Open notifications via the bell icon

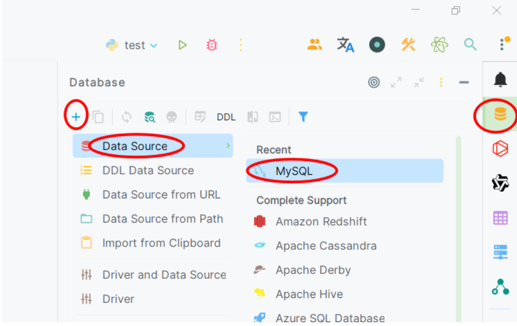click(x=500, y=80)
